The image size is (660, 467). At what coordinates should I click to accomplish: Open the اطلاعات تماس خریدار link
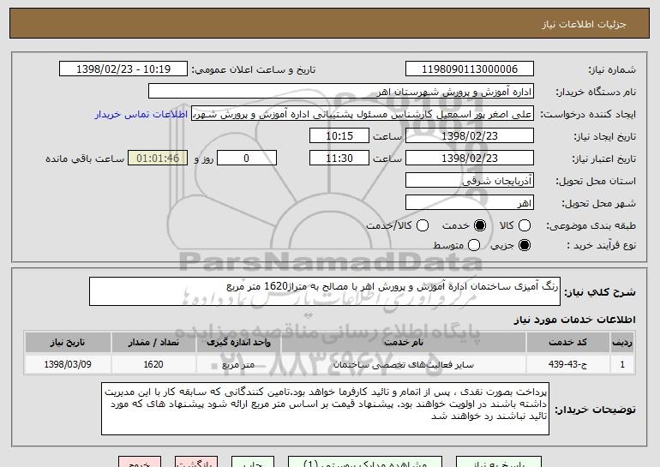tap(141, 115)
